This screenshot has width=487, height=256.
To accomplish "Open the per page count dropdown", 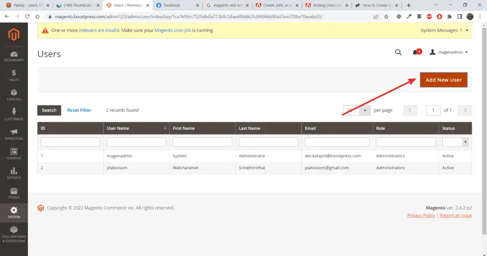I will tap(357, 110).
